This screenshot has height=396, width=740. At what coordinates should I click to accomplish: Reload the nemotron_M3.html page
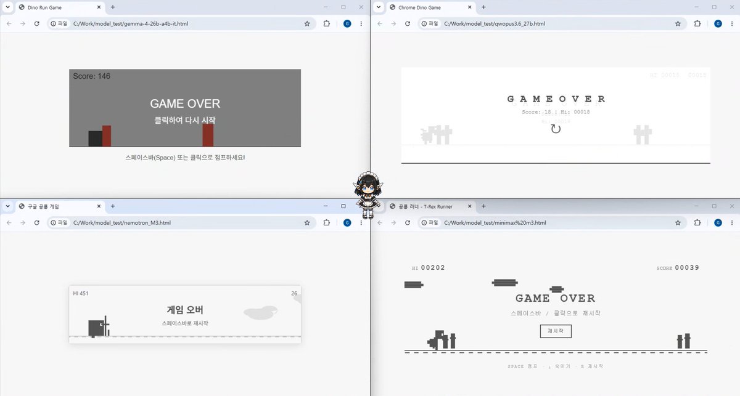coord(37,222)
